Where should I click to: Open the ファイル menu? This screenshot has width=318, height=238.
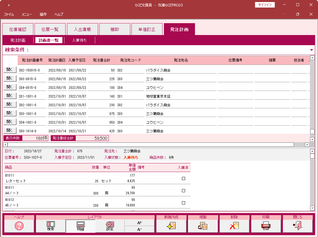coord(9,14)
